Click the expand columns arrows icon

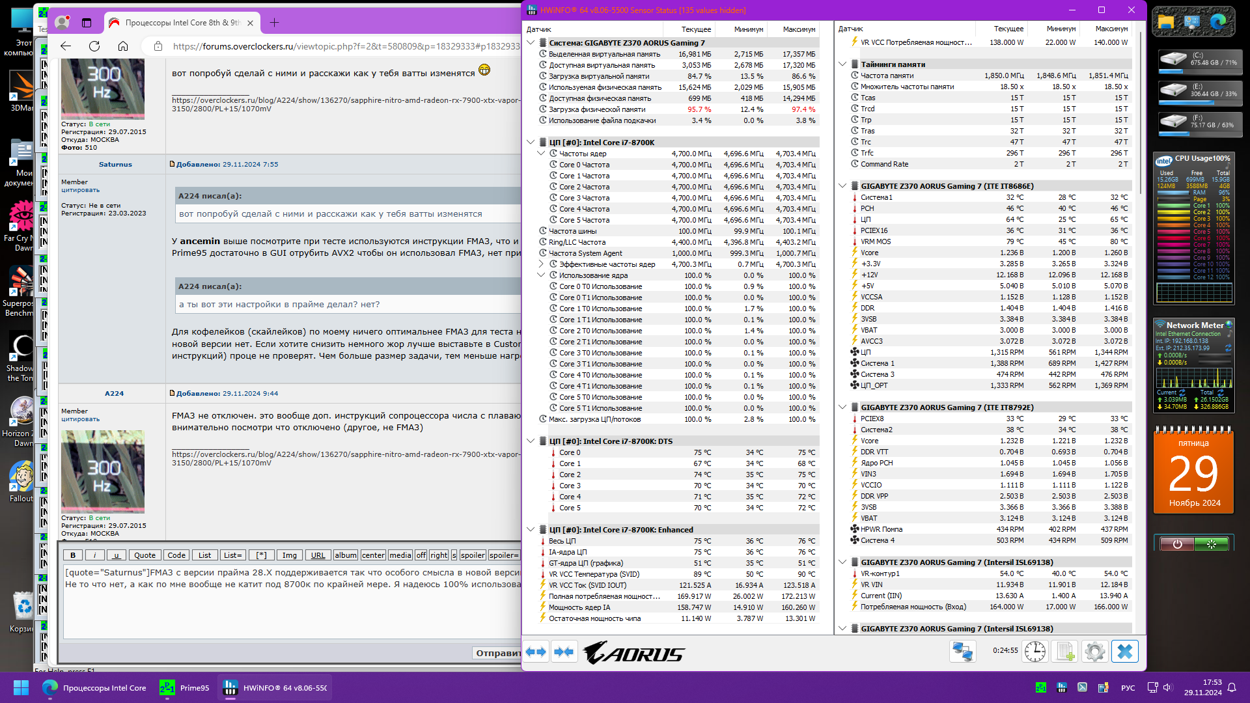click(x=536, y=652)
